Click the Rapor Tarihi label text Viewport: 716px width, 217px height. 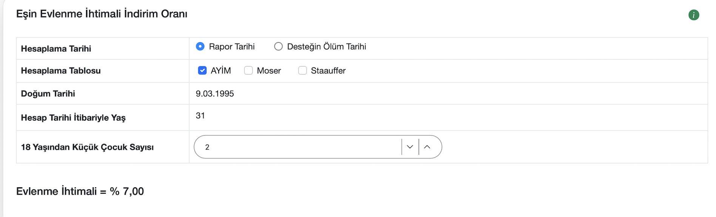click(x=232, y=47)
